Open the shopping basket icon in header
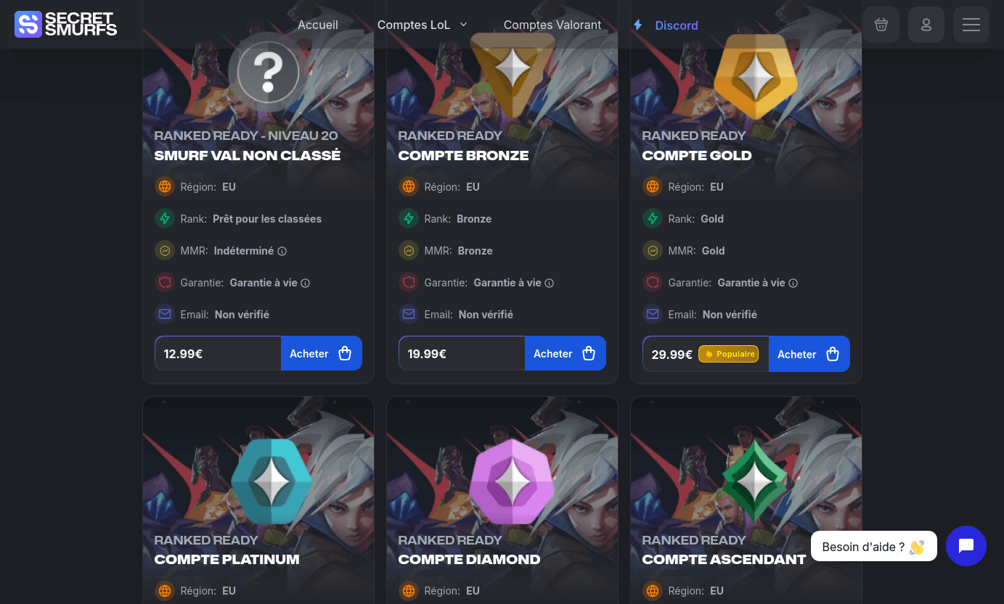The image size is (1004, 604). [x=881, y=25]
